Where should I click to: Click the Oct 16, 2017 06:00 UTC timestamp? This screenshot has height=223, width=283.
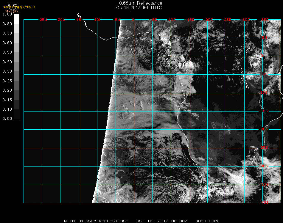[x=139, y=8]
